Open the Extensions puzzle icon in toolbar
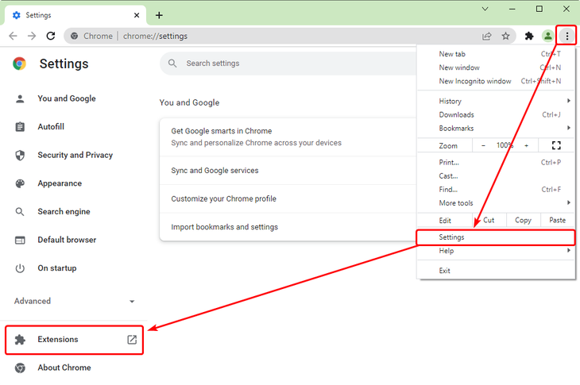Viewport: 580px width, 385px height. 529,36
